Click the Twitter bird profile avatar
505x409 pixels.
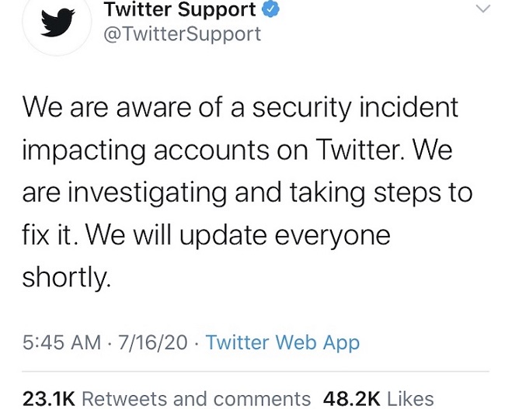coord(57,24)
